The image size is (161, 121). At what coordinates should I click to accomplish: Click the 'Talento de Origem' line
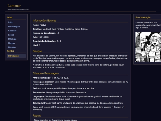[78, 103]
